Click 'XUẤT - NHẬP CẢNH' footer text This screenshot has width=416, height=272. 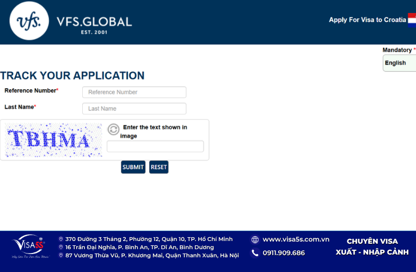tap(372, 252)
